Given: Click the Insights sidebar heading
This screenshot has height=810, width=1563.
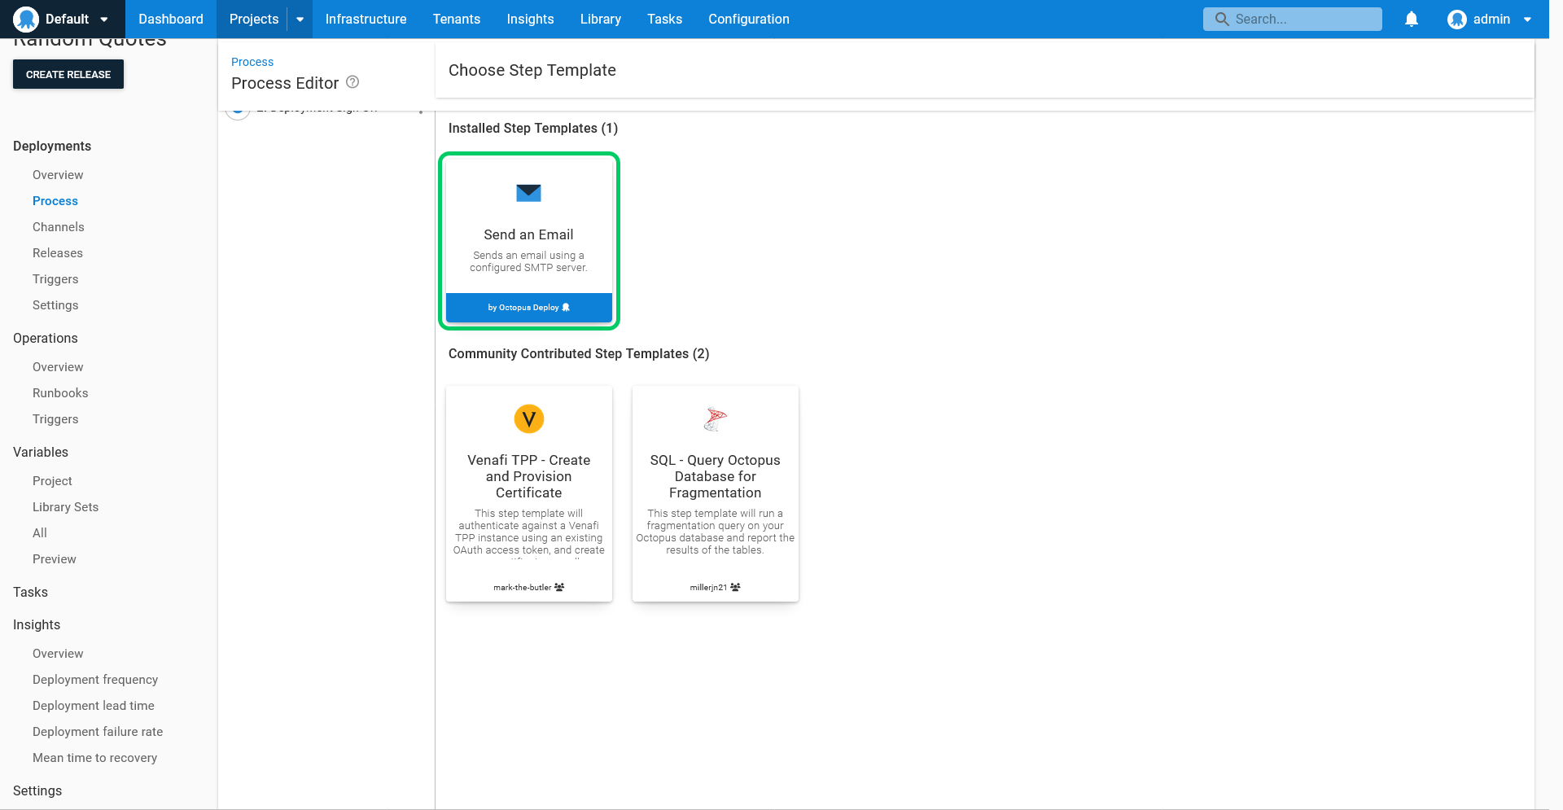Looking at the screenshot, I should [37, 624].
